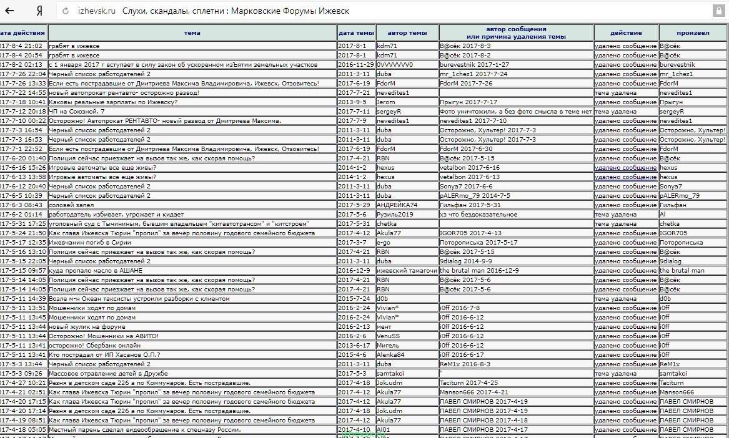Click topic date '2015-7-24'
This screenshot has width=729, height=438.
click(354, 299)
